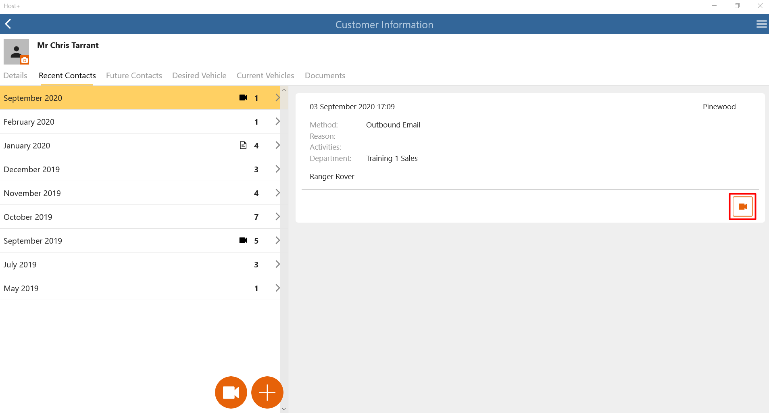Screen dimensions: 769x413
Task: Click document icon on January 2020 row
Action: tap(243, 145)
